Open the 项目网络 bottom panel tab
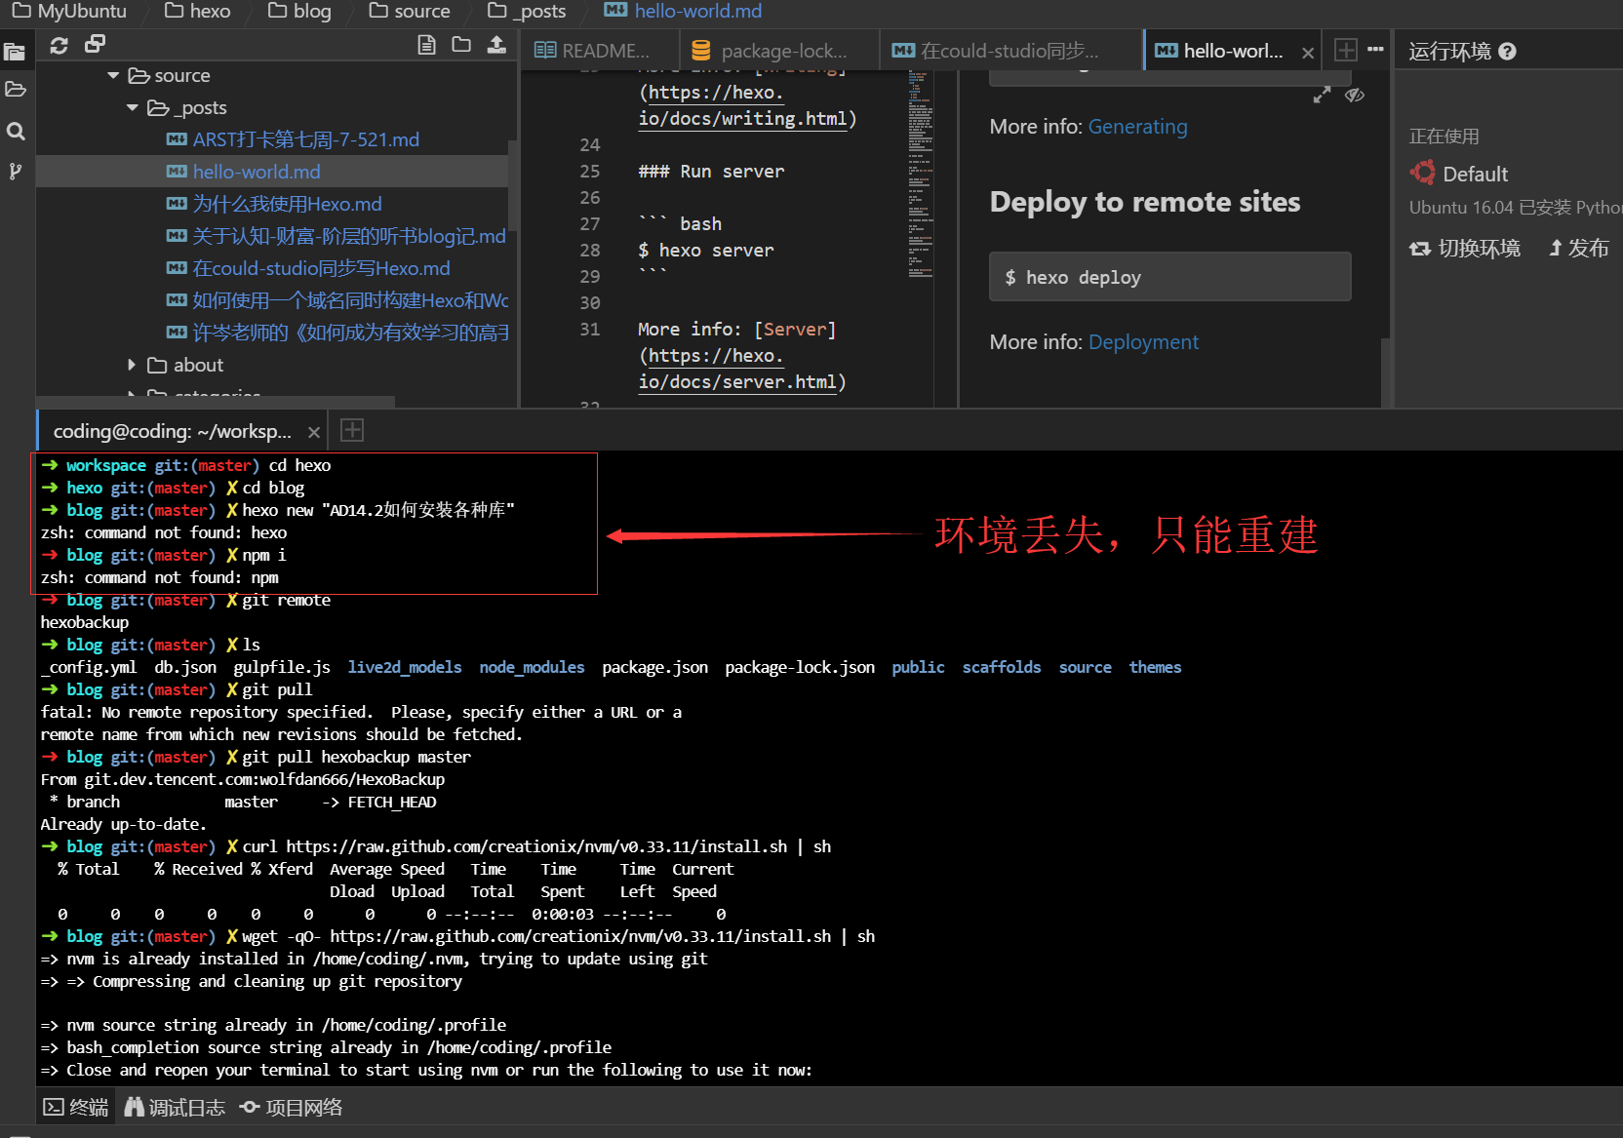Image resolution: width=1623 pixels, height=1138 pixels. point(292,1107)
